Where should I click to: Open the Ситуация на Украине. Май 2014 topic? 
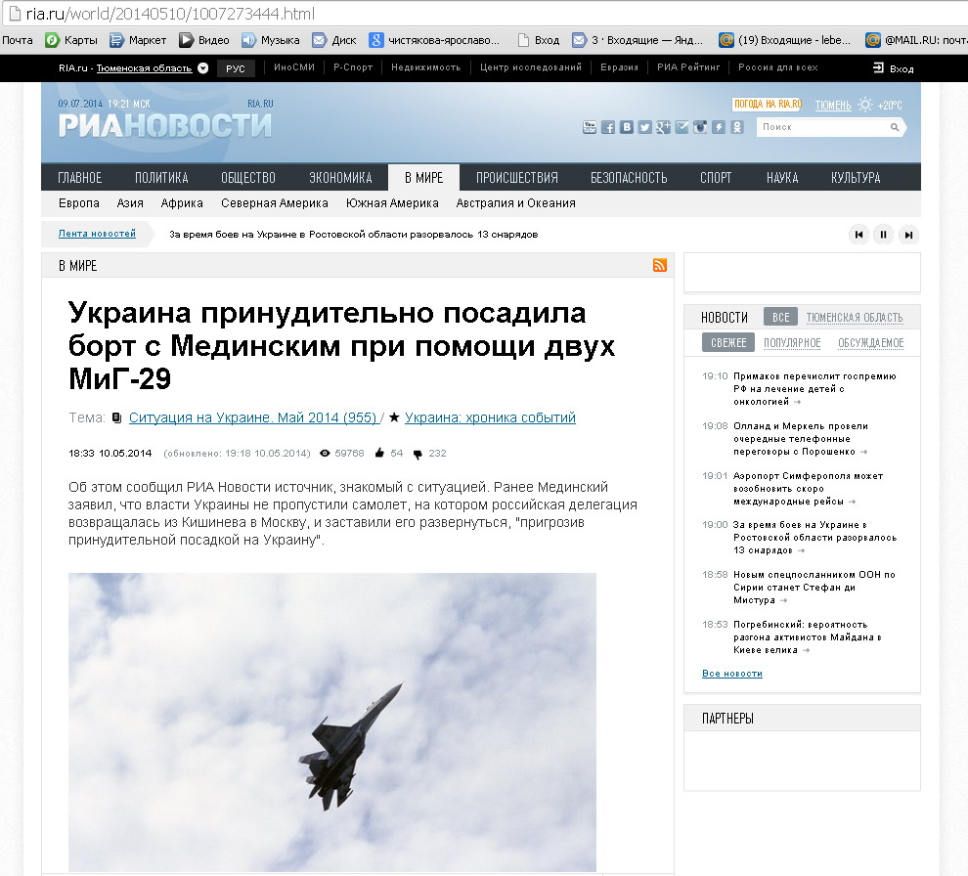(253, 417)
